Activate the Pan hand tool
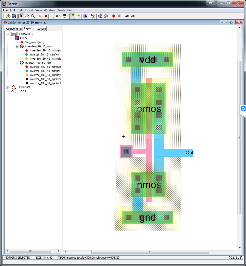The image size is (246, 266). click(27, 16)
